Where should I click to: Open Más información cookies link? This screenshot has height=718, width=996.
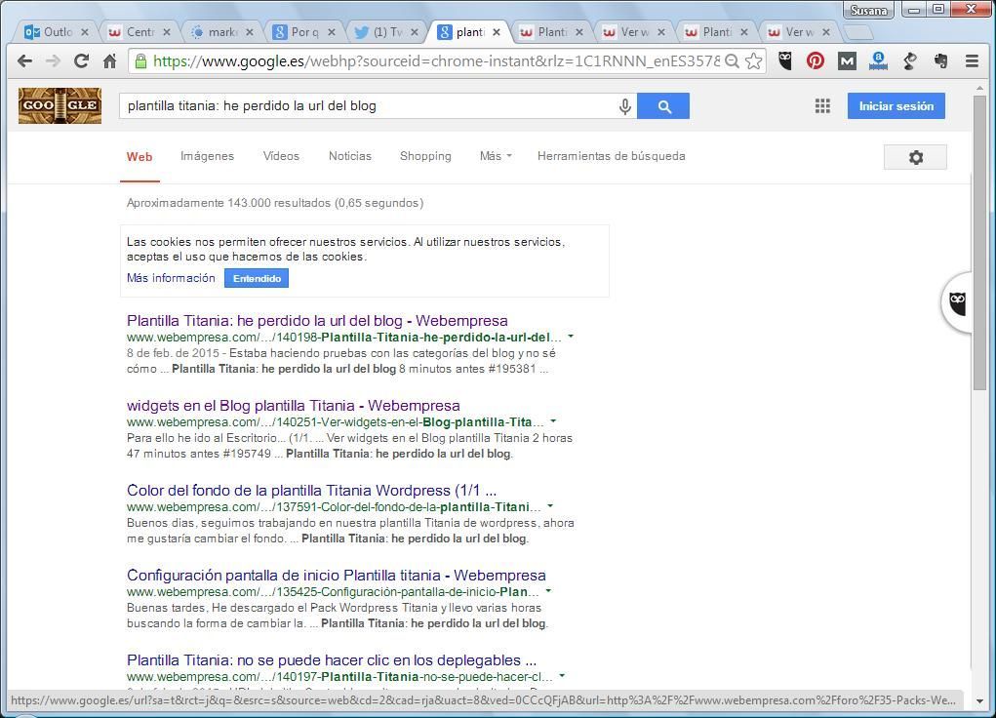(171, 278)
